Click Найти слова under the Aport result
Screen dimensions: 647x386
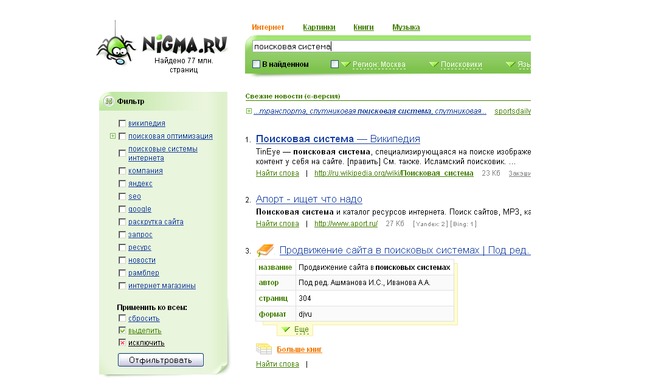pyautogui.click(x=277, y=224)
